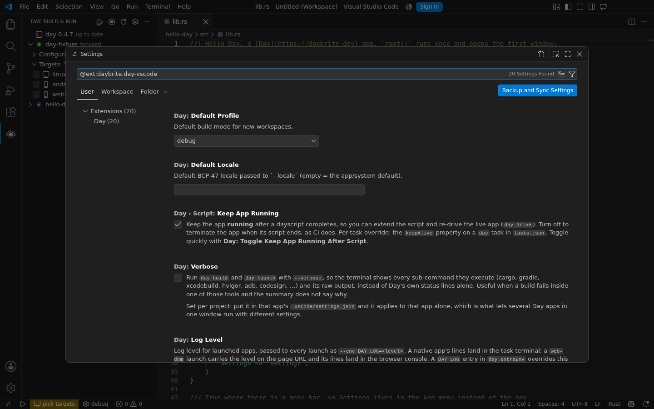The image size is (654, 409).
Task: Toggle the primary side bar icon
Action: [x=568, y=7]
